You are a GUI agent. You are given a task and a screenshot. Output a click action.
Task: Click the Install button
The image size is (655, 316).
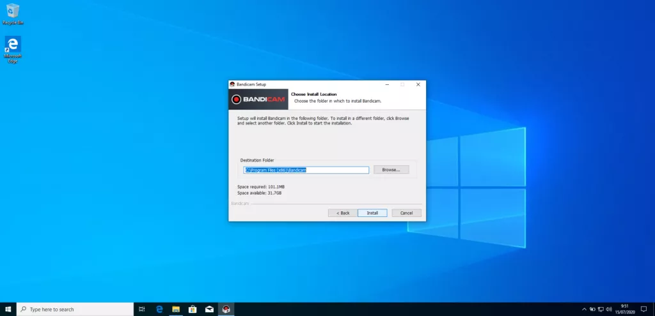pyautogui.click(x=372, y=213)
